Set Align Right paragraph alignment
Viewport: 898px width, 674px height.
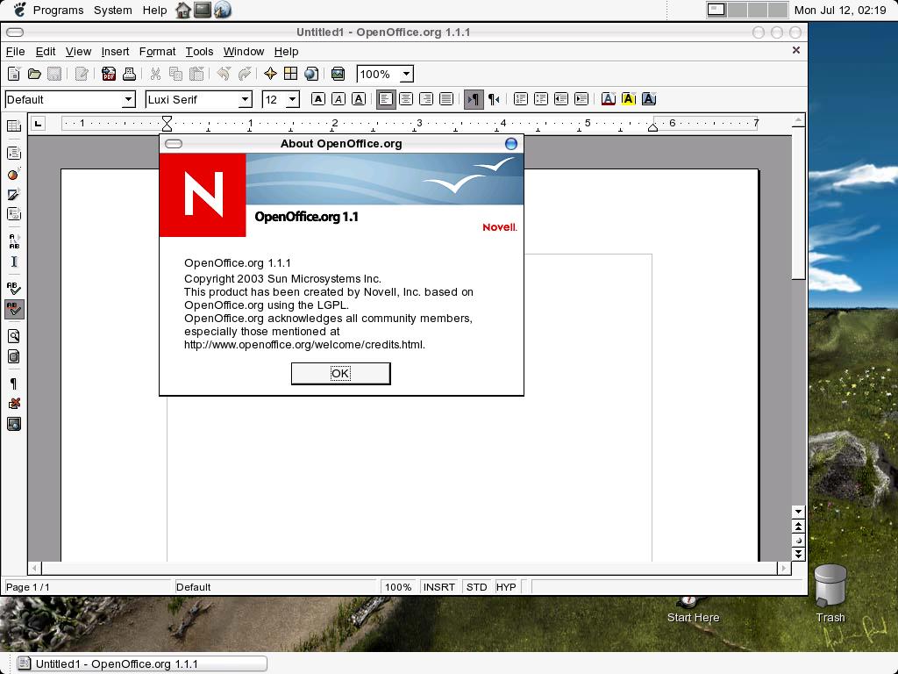(426, 99)
